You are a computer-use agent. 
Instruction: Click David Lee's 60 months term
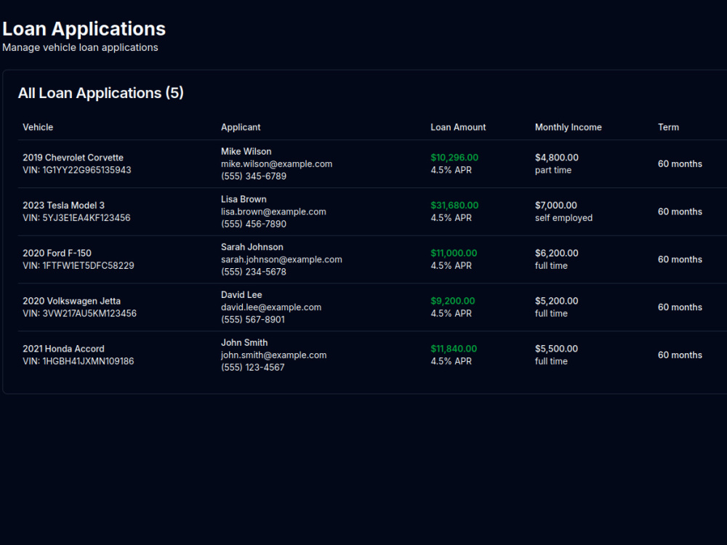click(680, 307)
